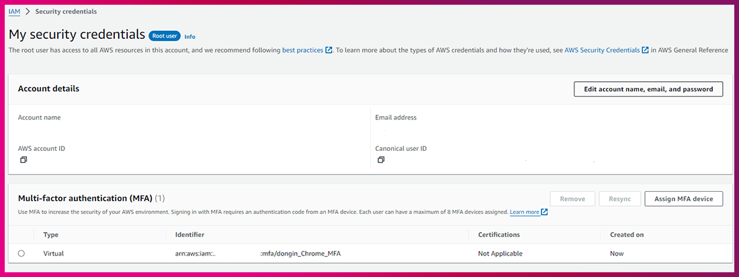739x277 pixels.
Task: Follow the best practices link
Action: [x=302, y=50]
